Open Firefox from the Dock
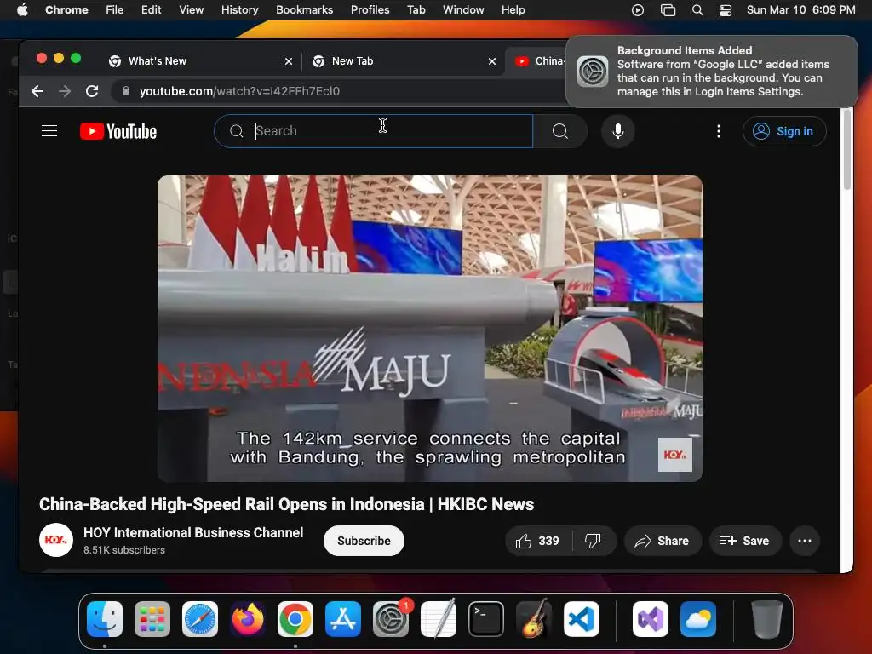This screenshot has width=872, height=654. click(x=248, y=619)
